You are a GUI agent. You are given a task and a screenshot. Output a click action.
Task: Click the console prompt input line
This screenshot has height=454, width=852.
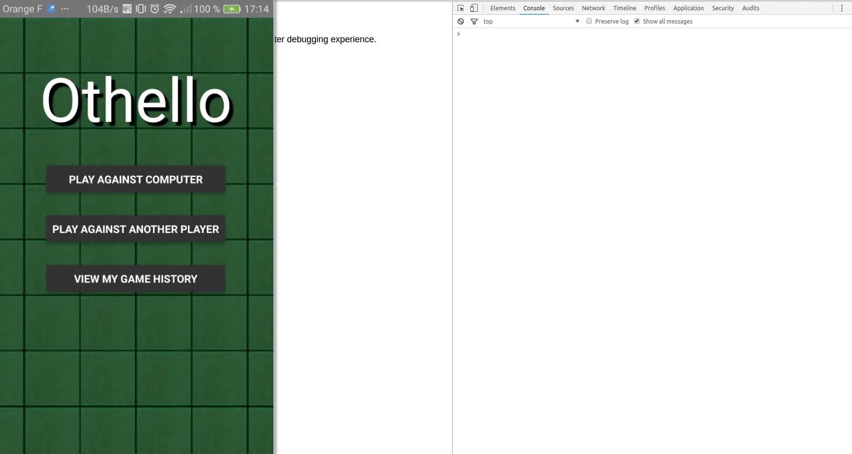pyautogui.click(x=639, y=34)
